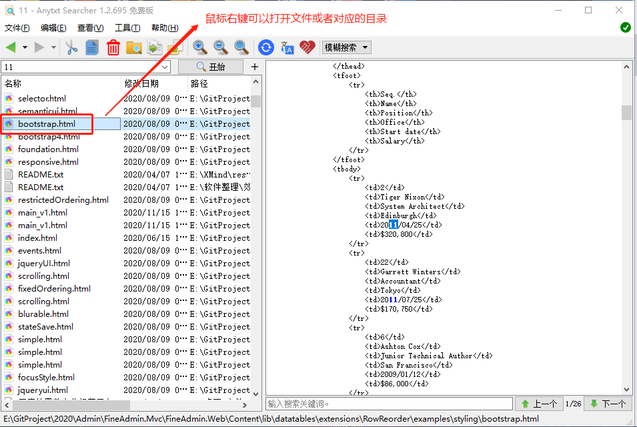Select the README.txt row in E:\XMind path
This screenshot has height=427, width=637.
126,174
